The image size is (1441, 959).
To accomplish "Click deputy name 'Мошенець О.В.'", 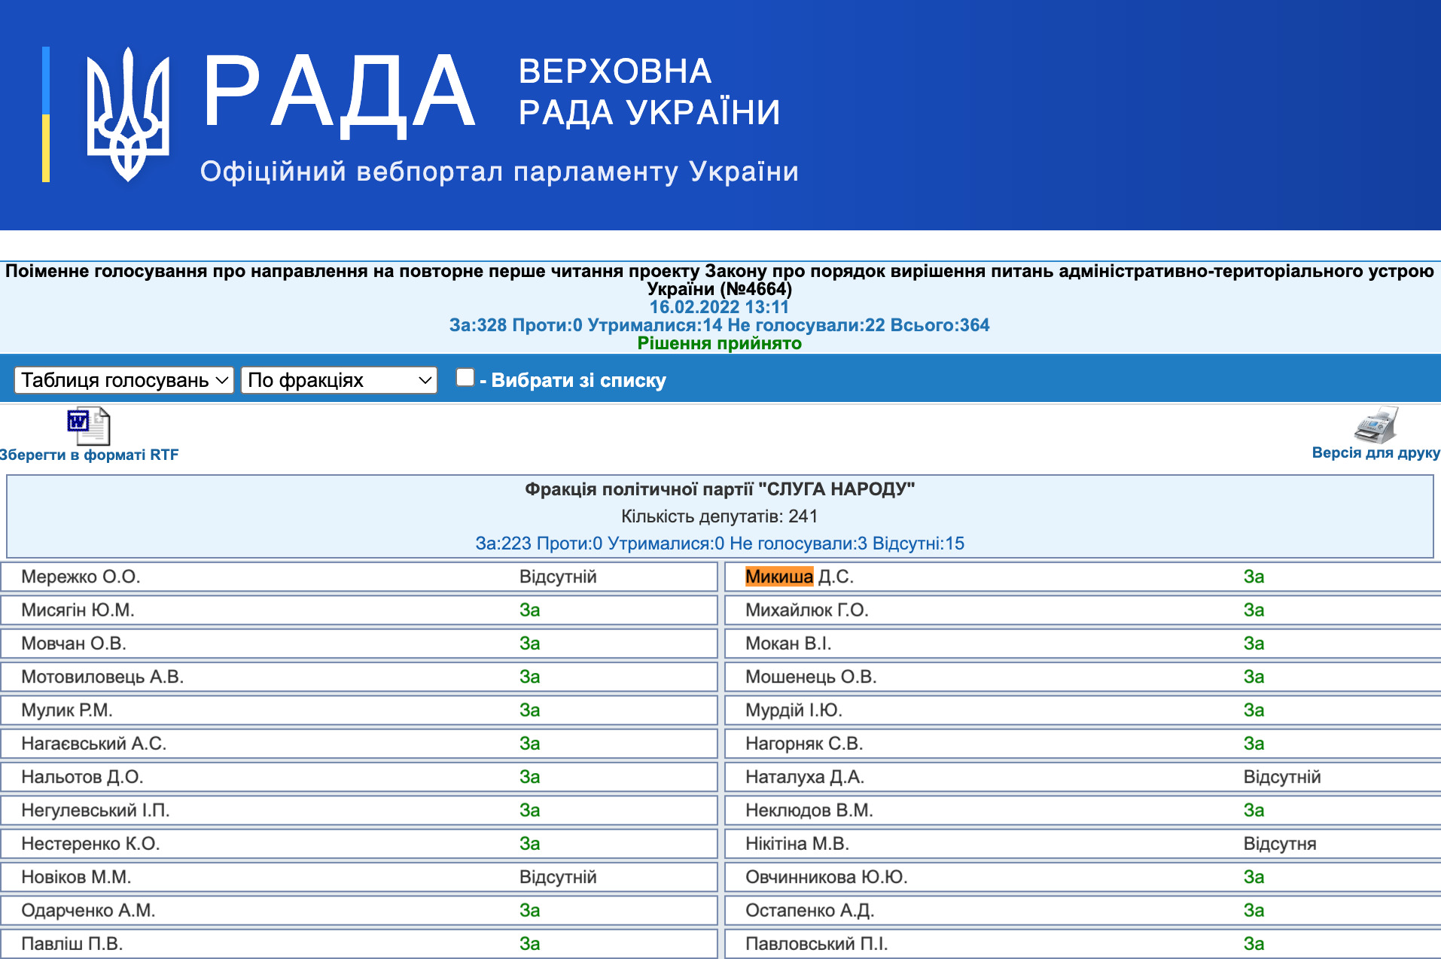I will (x=811, y=677).
